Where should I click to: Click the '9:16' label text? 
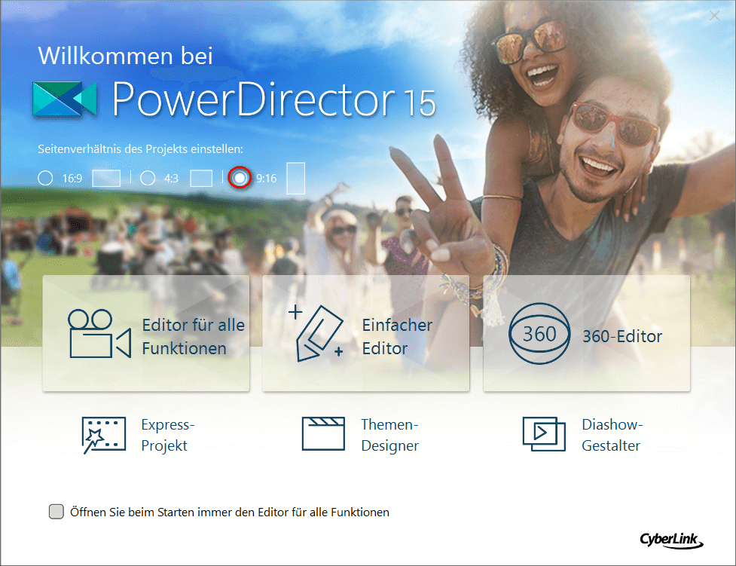pyautogui.click(x=266, y=179)
